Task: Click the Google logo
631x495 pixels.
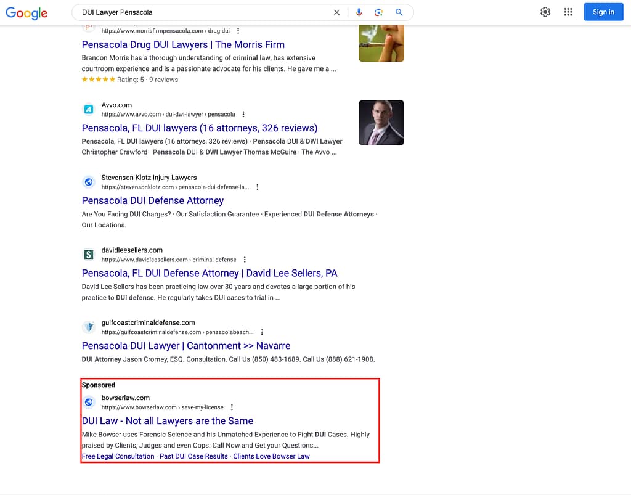Action: 26,13
